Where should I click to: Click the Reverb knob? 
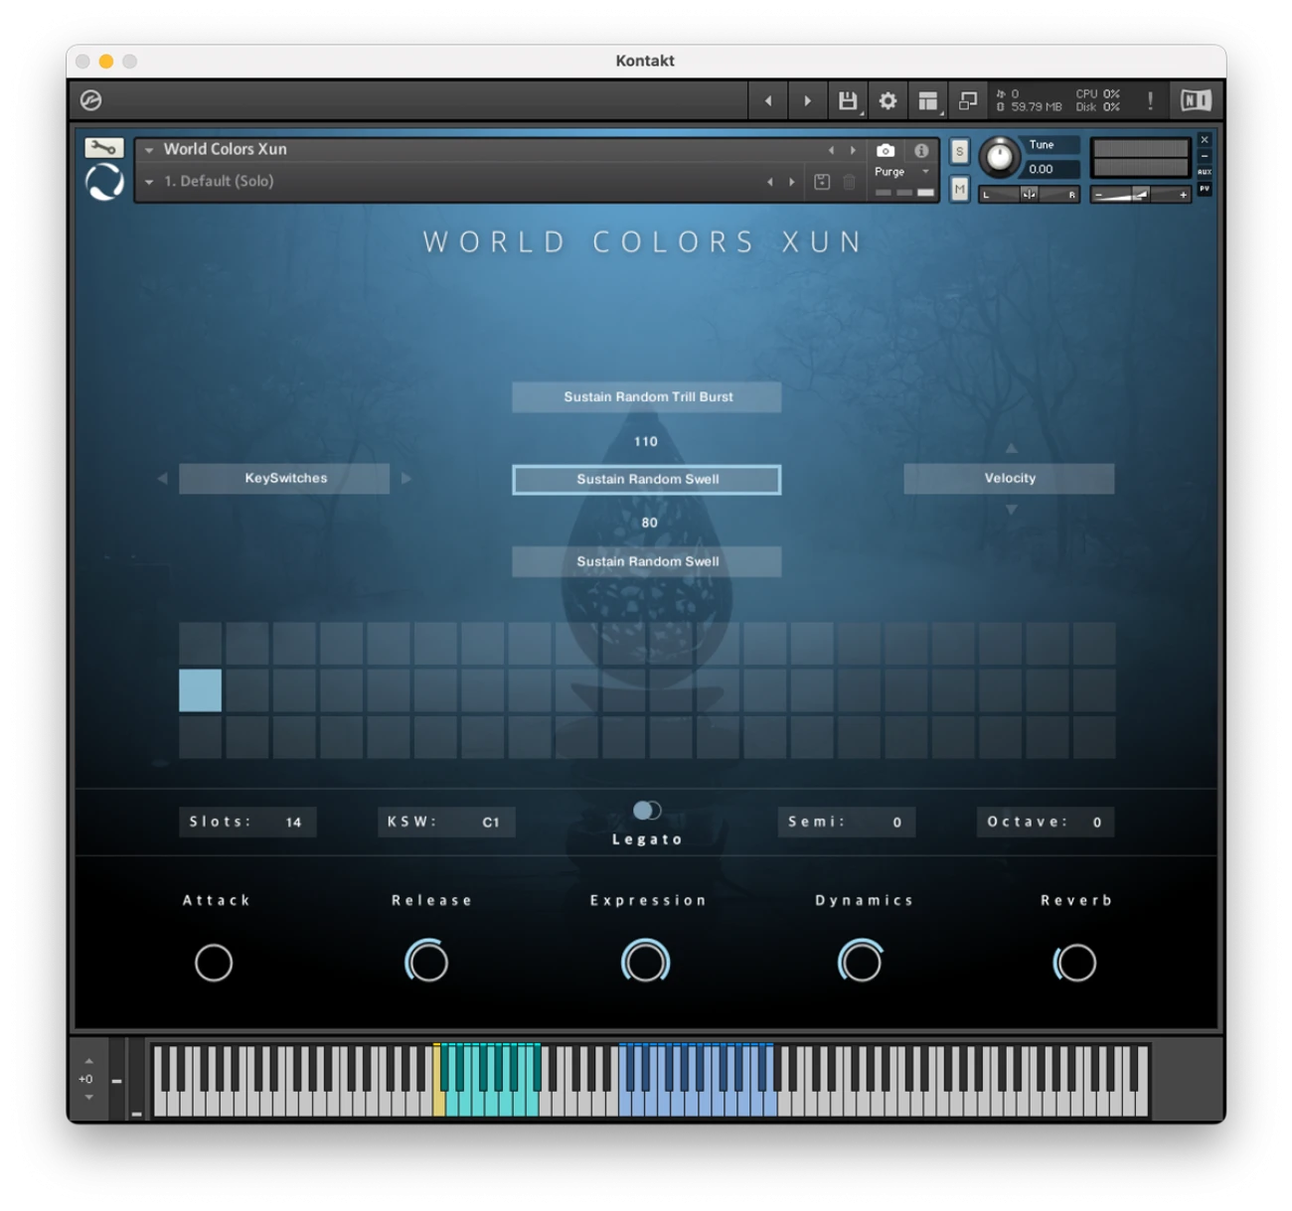(x=1075, y=963)
